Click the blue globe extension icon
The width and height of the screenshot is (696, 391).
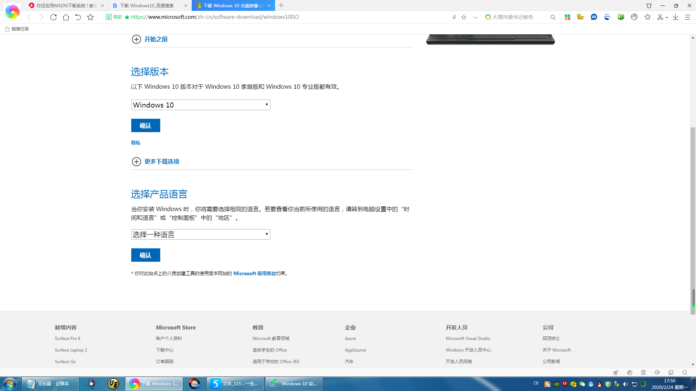[x=607, y=17]
